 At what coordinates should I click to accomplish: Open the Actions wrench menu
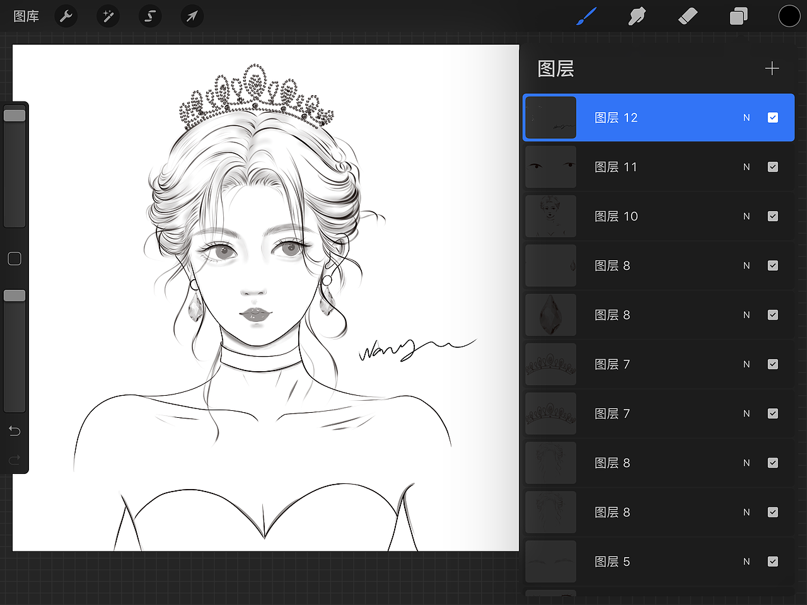[x=66, y=16]
